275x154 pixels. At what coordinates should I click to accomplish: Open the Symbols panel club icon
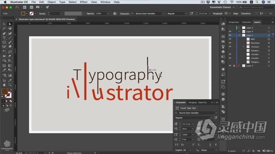[x=223, y=52]
